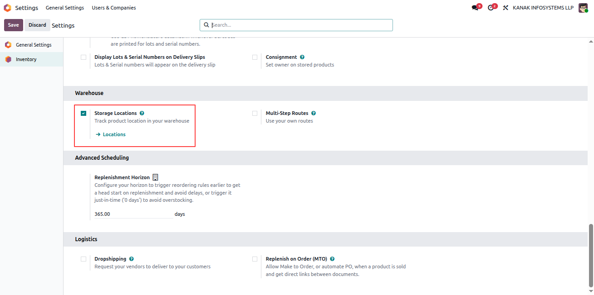Open the messages conversations icon
This screenshot has width=594, height=295.
[x=475, y=8]
